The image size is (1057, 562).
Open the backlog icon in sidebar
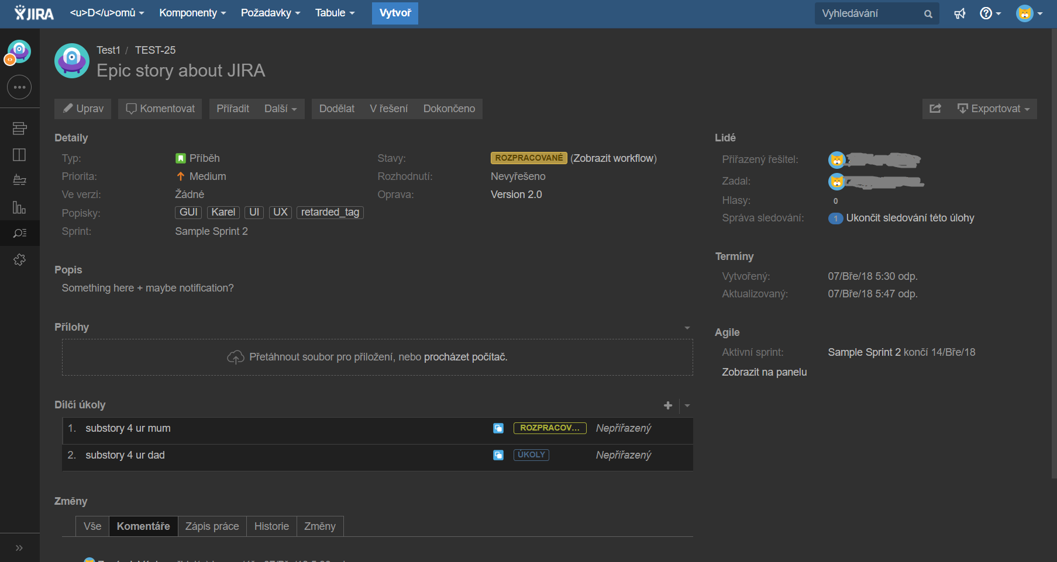click(x=19, y=128)
